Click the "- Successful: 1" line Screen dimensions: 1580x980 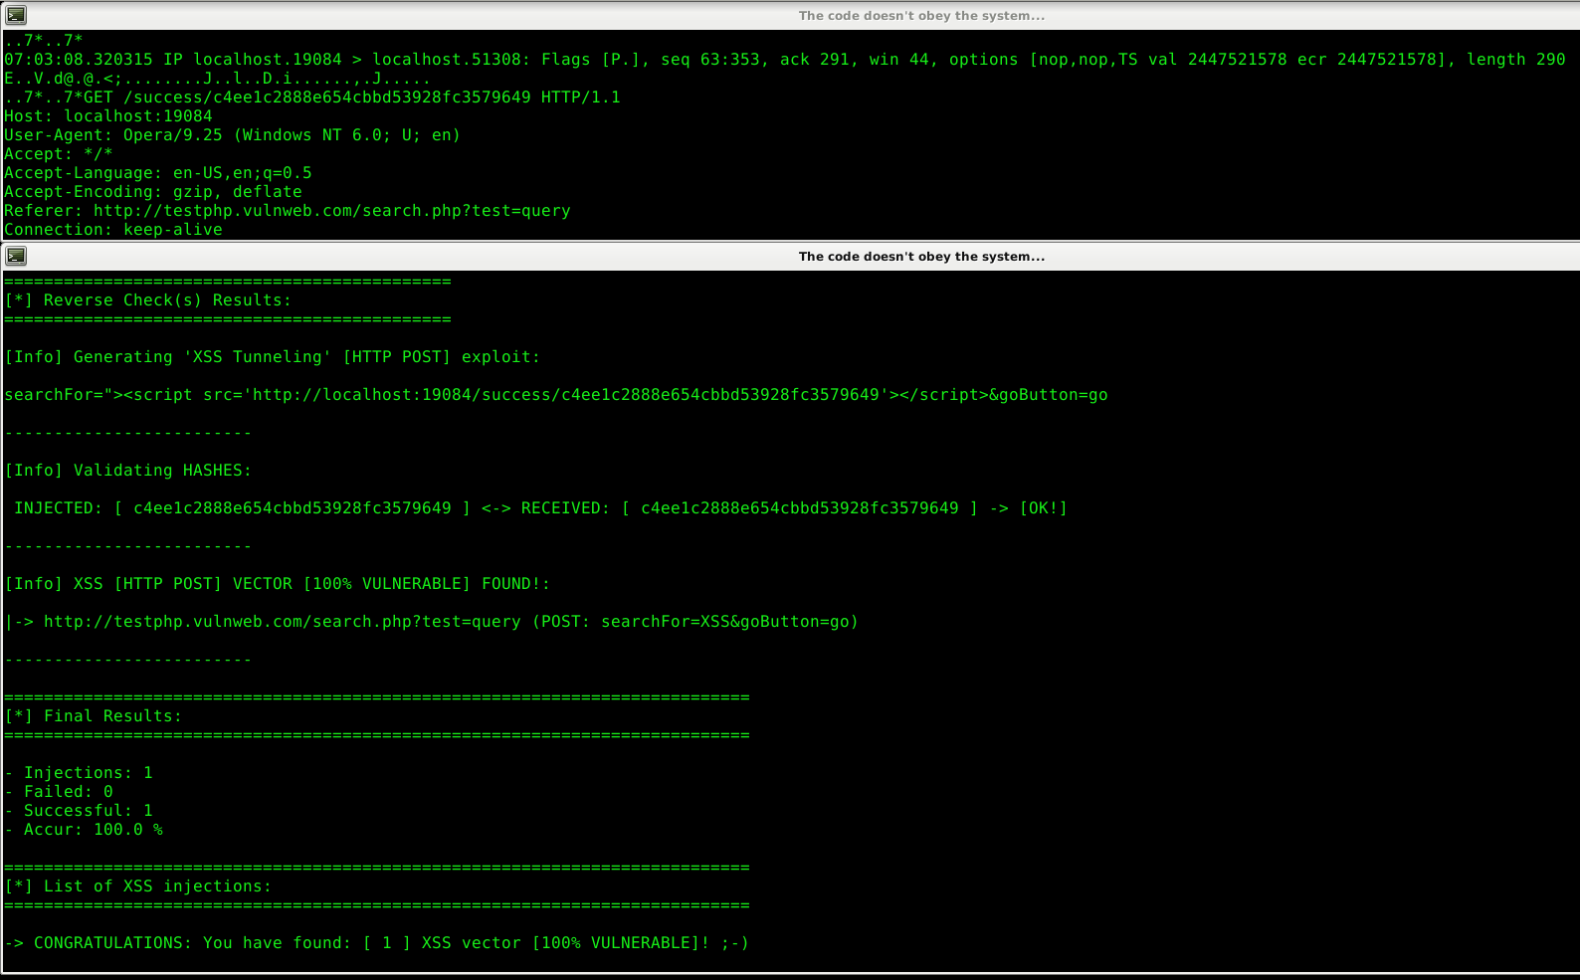[79, 811]
